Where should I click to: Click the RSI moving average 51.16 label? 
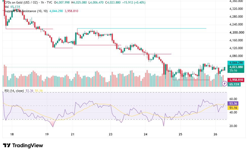(x=233, y=108)
